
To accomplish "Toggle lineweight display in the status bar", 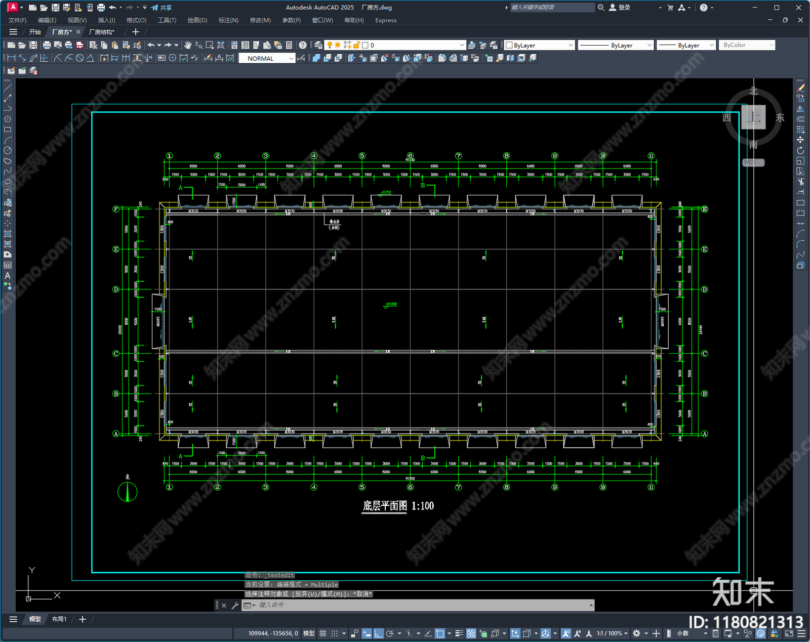I will pyautogui.click(x=459, y=633).
